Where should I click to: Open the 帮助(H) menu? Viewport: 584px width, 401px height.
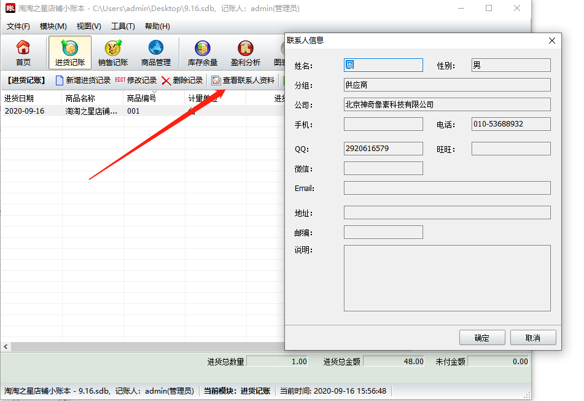tap(157, 26)
